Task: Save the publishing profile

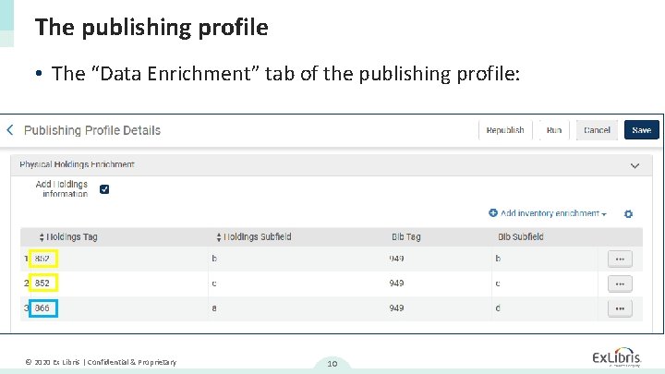Action: tap(641, 130)
